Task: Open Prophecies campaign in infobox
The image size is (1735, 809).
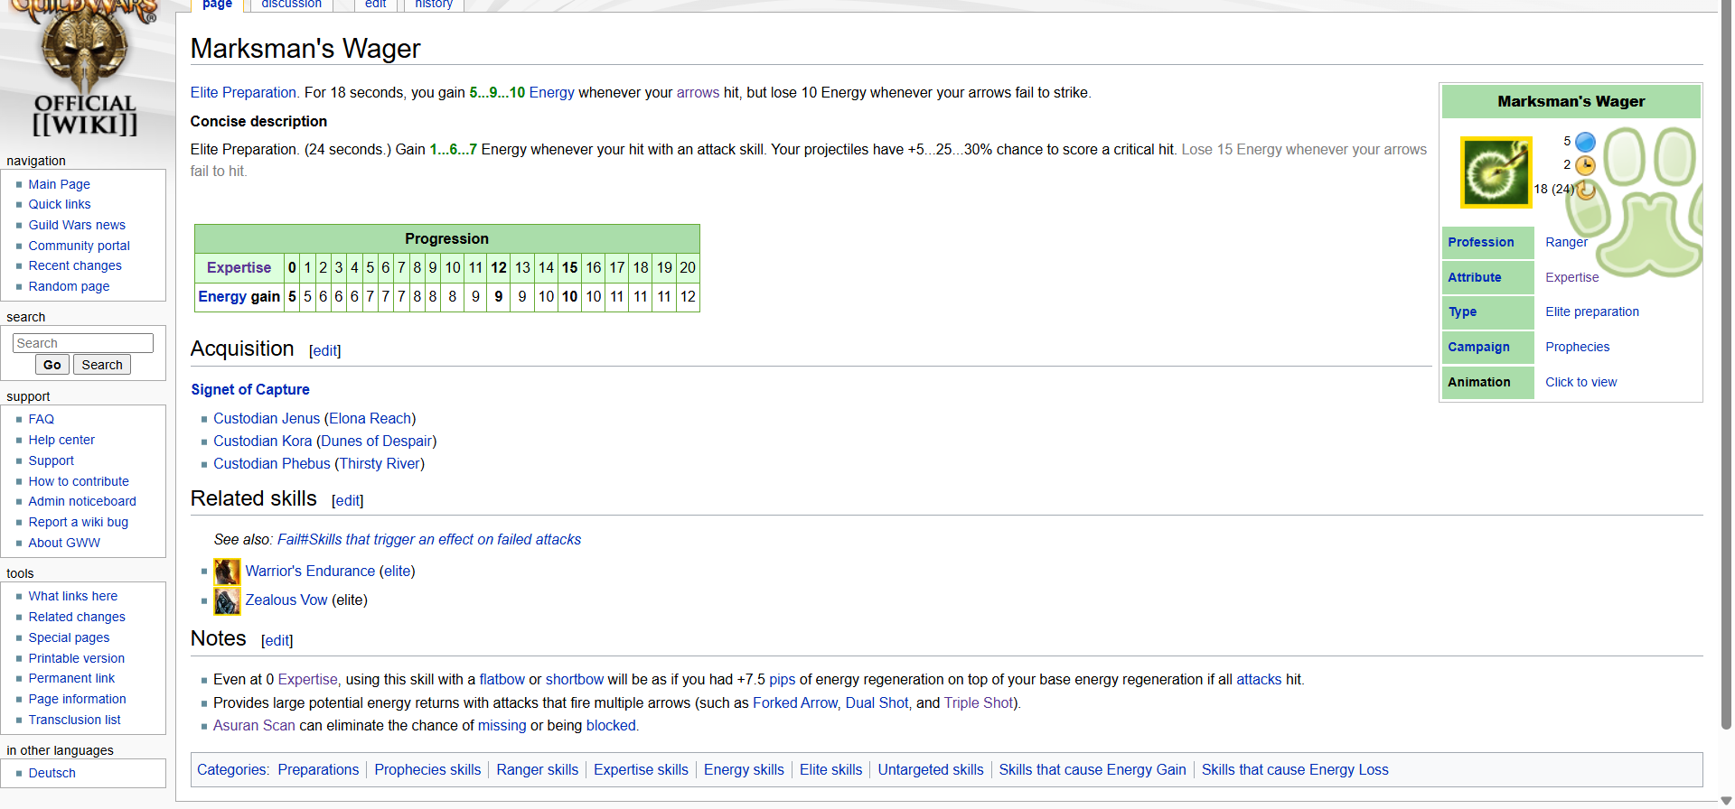Action: 1577,347
